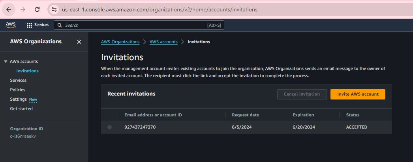This screenshot has width=413, height=162.
Task: Go to Services in the sidebar
Action: tap(18, 80)
